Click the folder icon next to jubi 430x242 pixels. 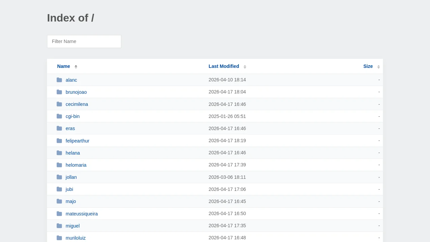click(x=59, y=189)
